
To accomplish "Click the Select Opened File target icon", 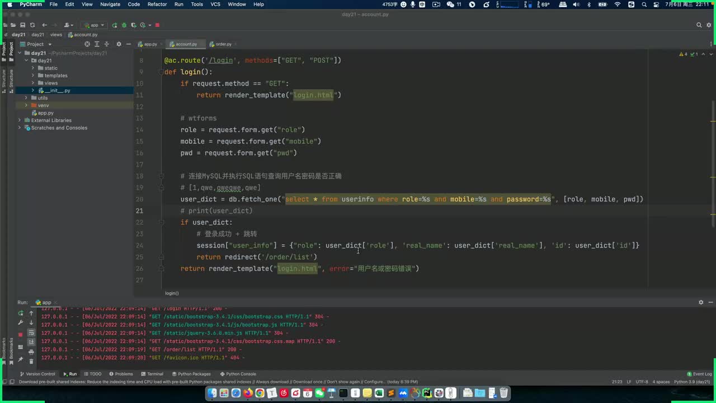I will coord(87,44).
